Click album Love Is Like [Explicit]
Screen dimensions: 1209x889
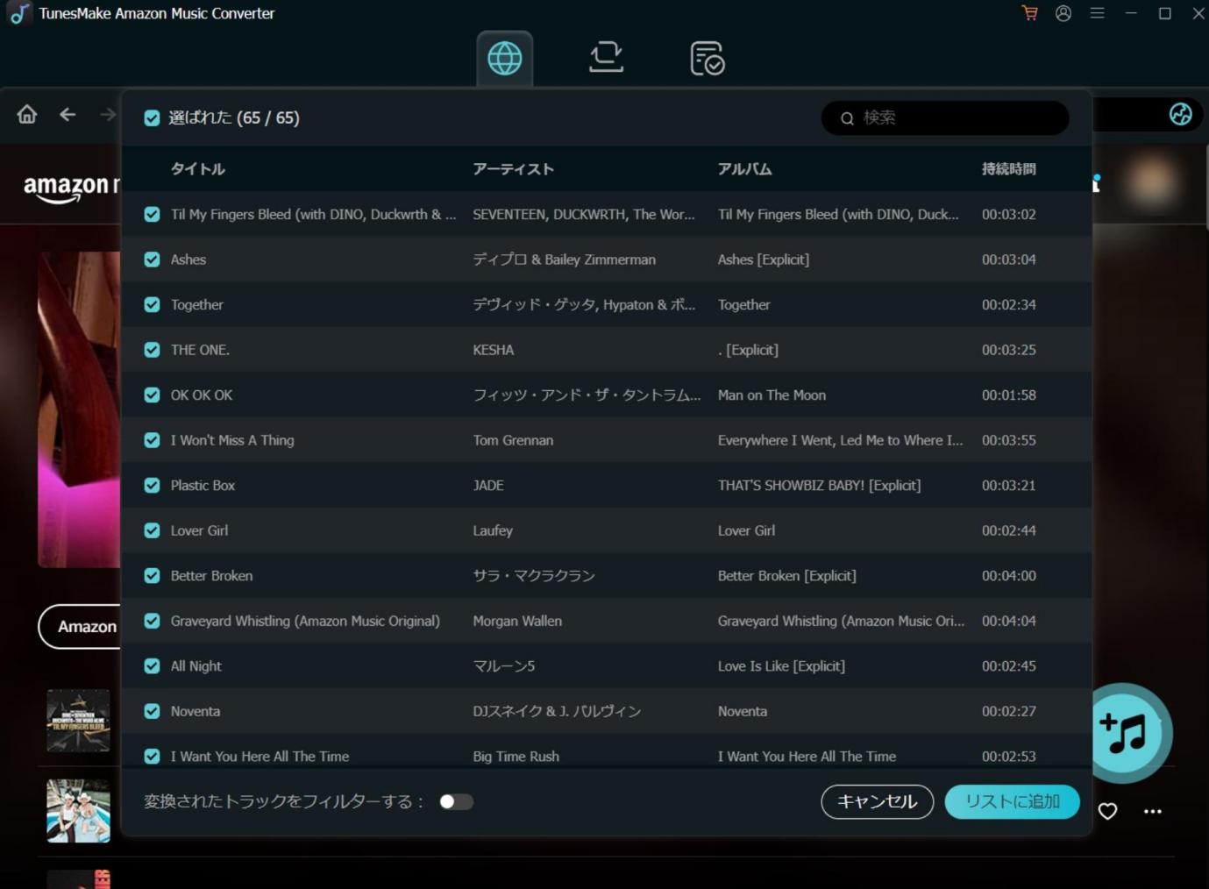[x=781, y=665]
